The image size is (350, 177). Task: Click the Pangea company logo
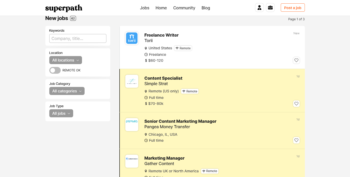coord(132,125)
